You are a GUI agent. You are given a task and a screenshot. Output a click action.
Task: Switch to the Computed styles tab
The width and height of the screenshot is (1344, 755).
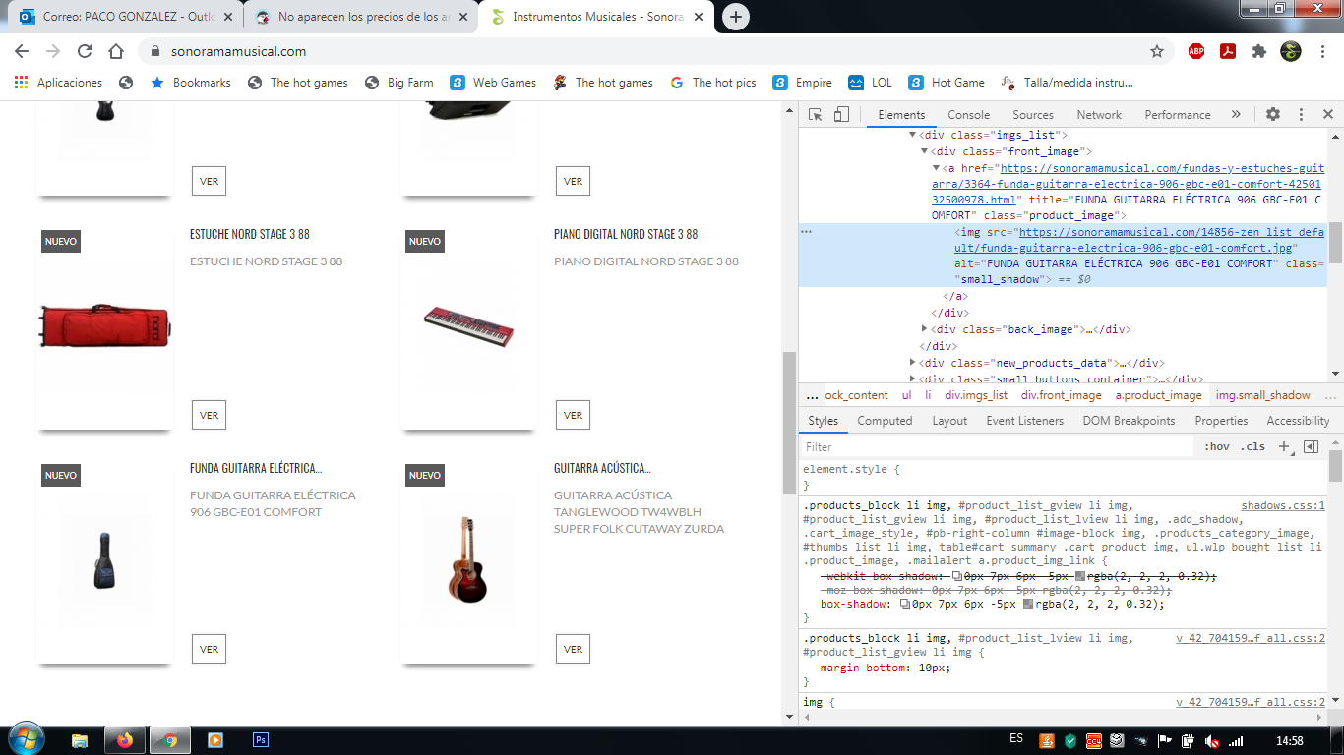point(885,421)
